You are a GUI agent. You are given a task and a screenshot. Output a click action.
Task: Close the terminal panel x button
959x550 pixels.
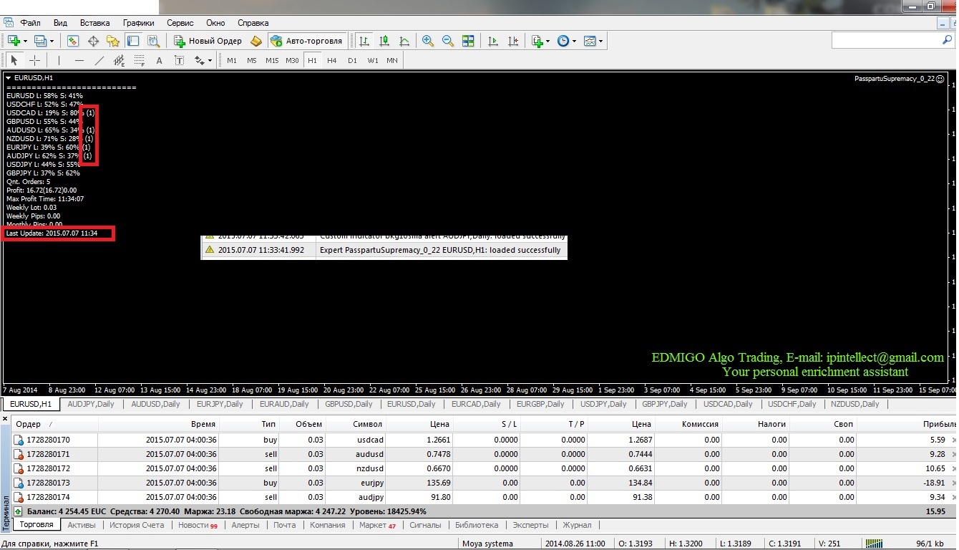5,418
